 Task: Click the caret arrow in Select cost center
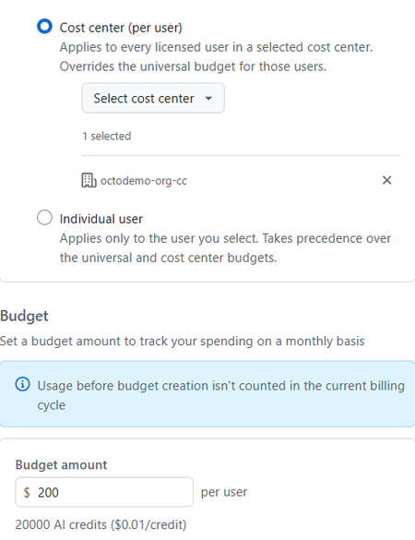[x=208, y=99]
